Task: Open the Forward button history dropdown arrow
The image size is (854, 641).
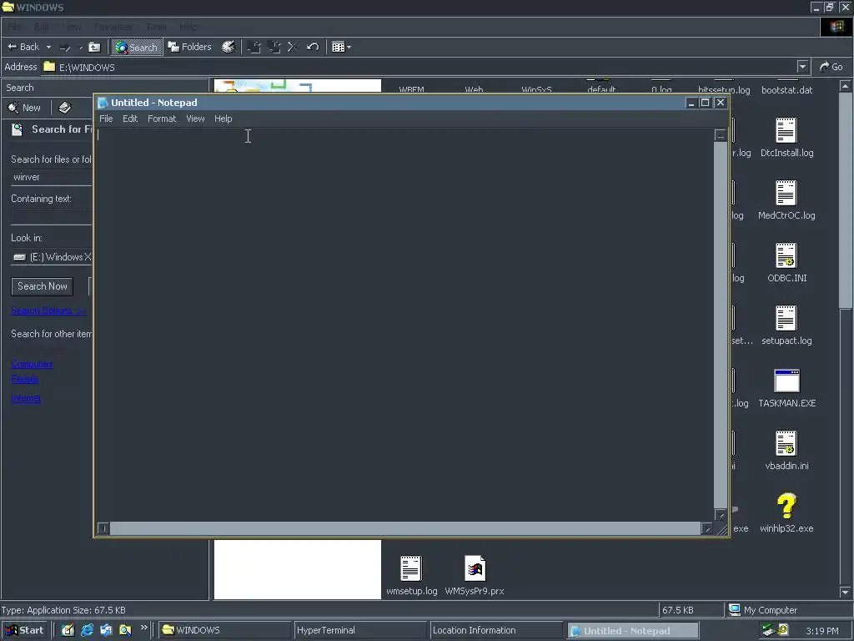Action: tap(81, 48)
